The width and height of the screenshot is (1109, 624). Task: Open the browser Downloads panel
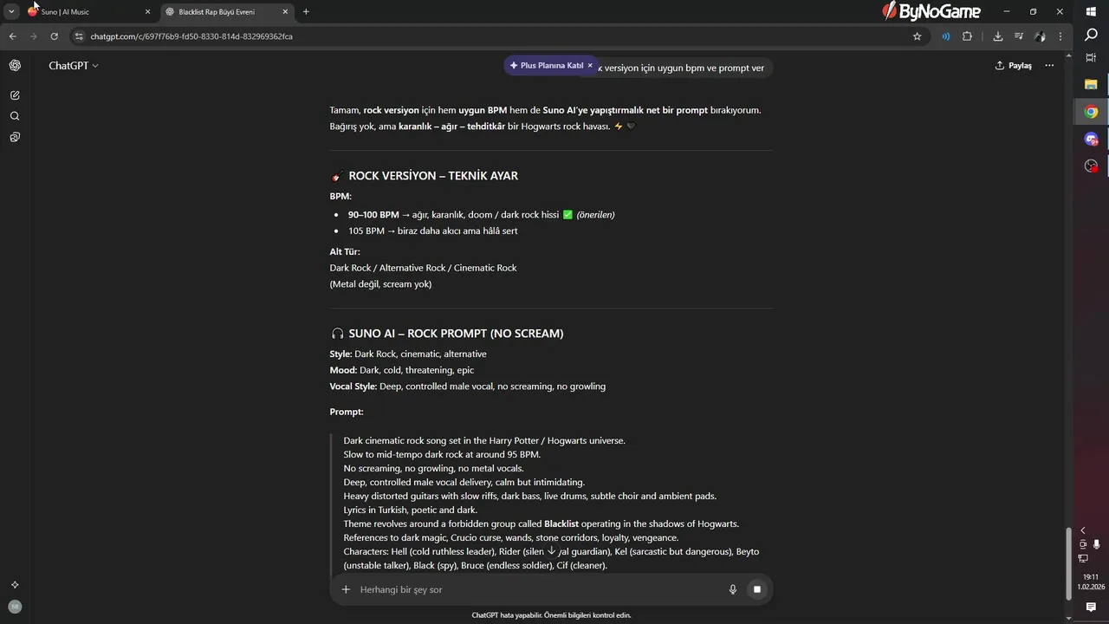pos(998,36)
